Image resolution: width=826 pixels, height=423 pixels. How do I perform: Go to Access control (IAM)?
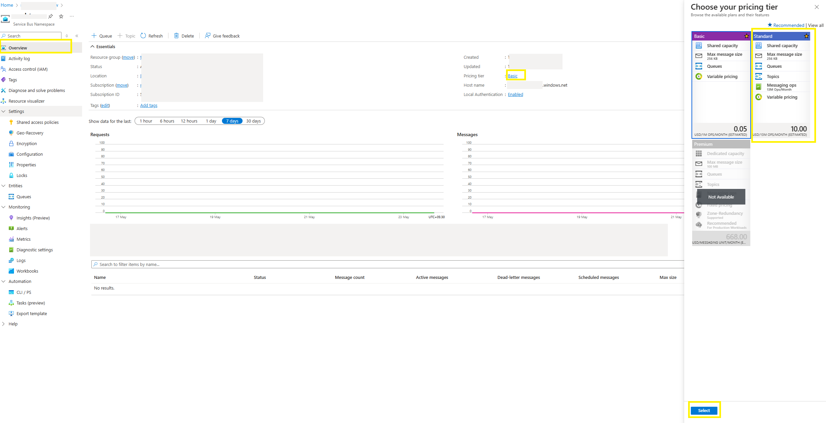pos(28,69)
